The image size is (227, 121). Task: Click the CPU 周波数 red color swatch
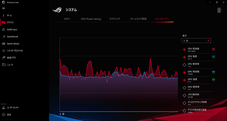point(213,49)
